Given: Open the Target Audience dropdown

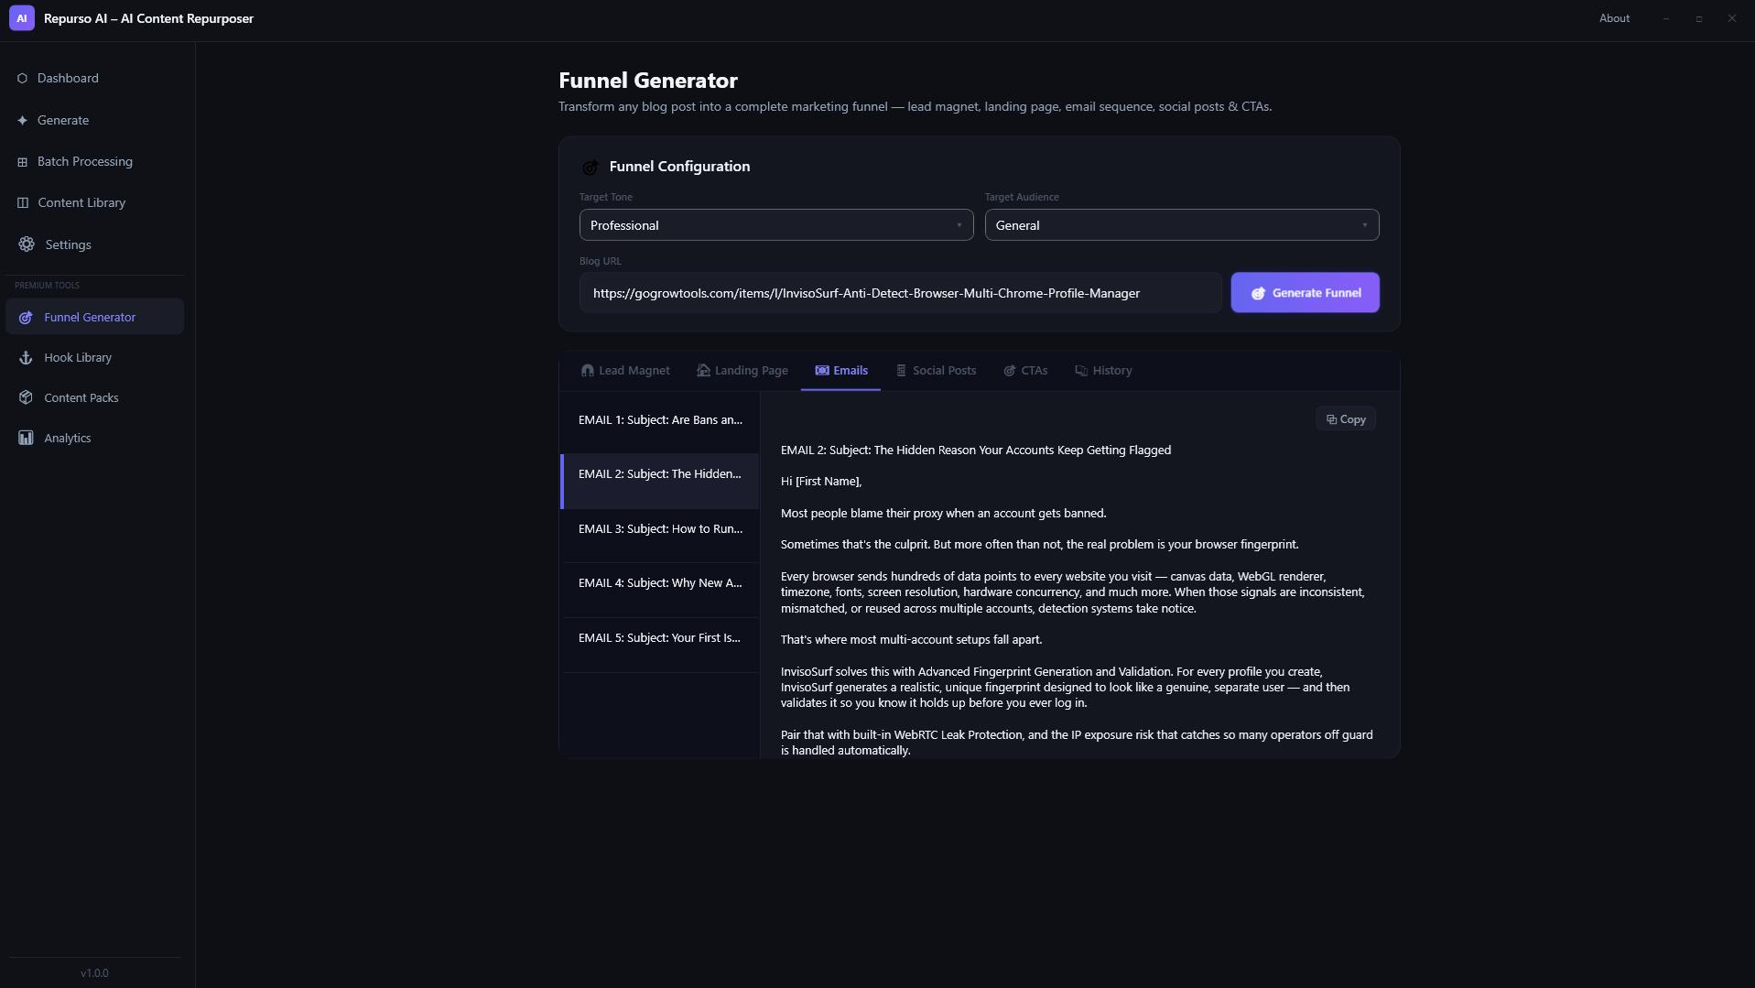Looking at the screenshot, I should click(1182, 225).
